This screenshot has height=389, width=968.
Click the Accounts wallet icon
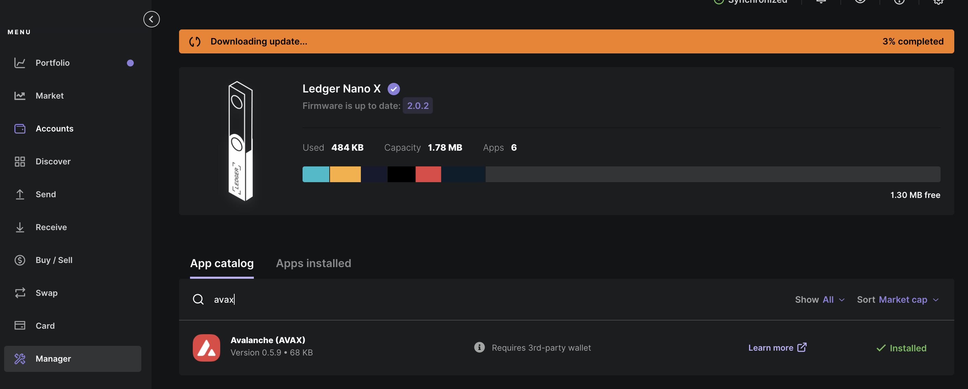(20, 129)
